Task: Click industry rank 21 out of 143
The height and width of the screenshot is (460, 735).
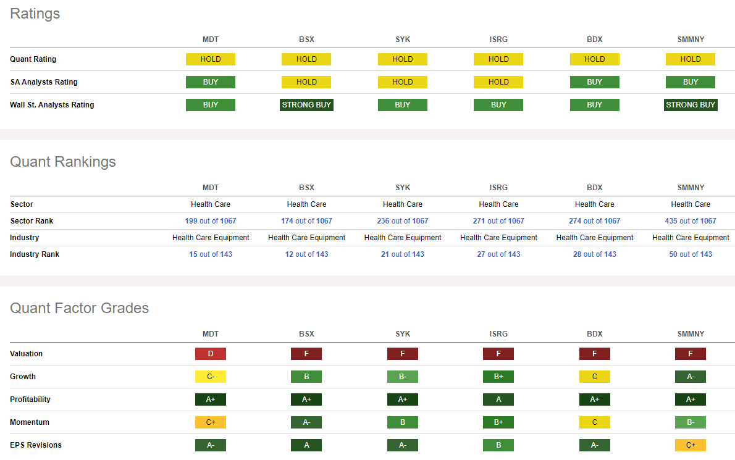Action: pos(403,254)
